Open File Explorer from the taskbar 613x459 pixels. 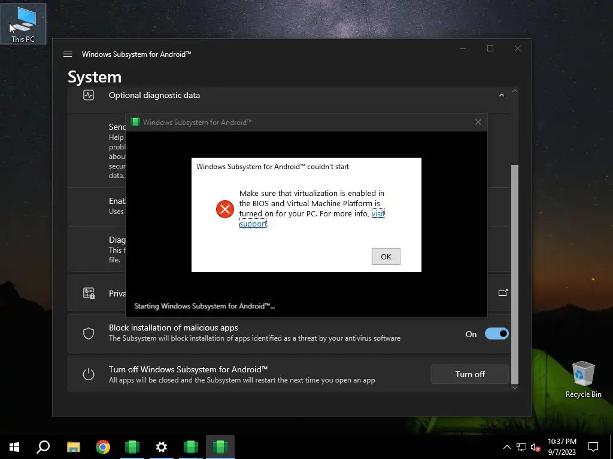pyautogui.click(x=74, y=447)
